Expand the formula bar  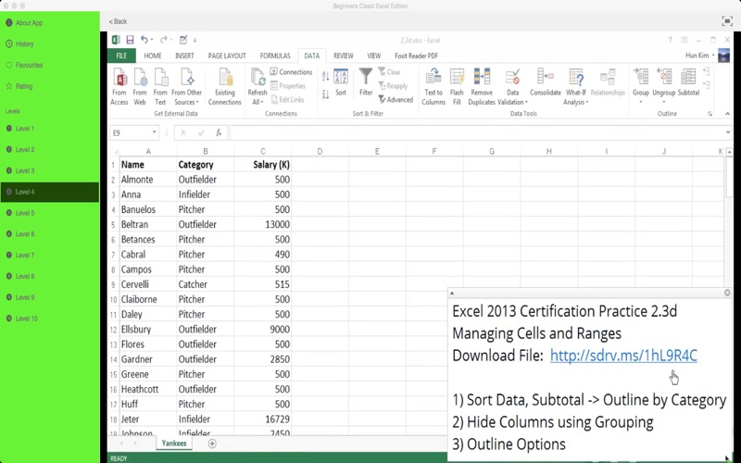coord(728,132)
